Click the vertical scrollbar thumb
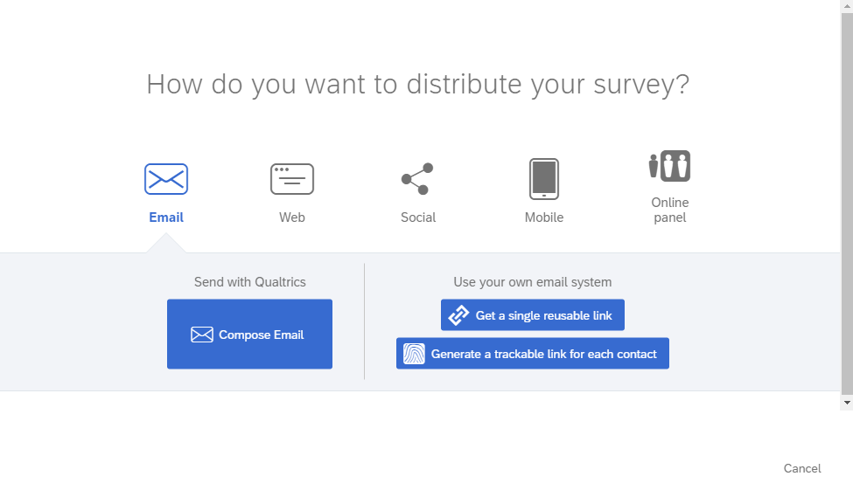 (847, 204)
